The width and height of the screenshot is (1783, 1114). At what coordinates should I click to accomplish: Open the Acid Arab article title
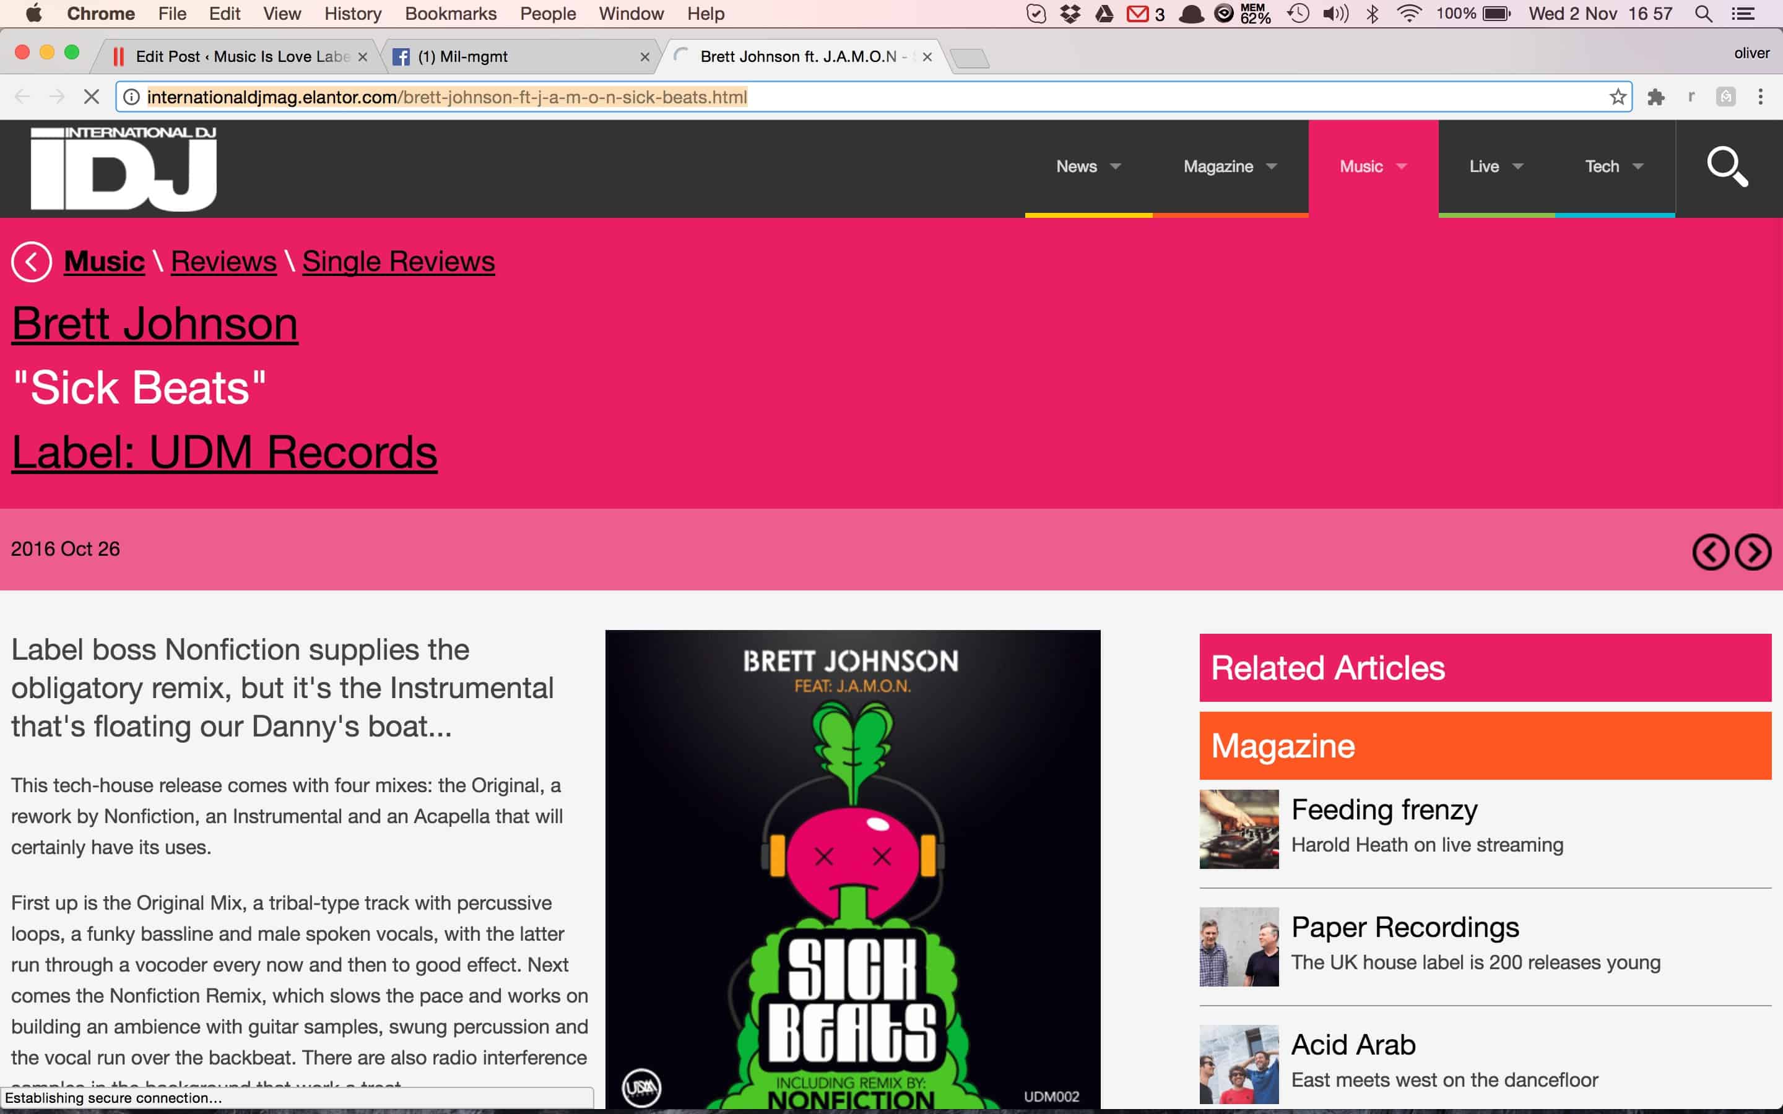1353,1045
